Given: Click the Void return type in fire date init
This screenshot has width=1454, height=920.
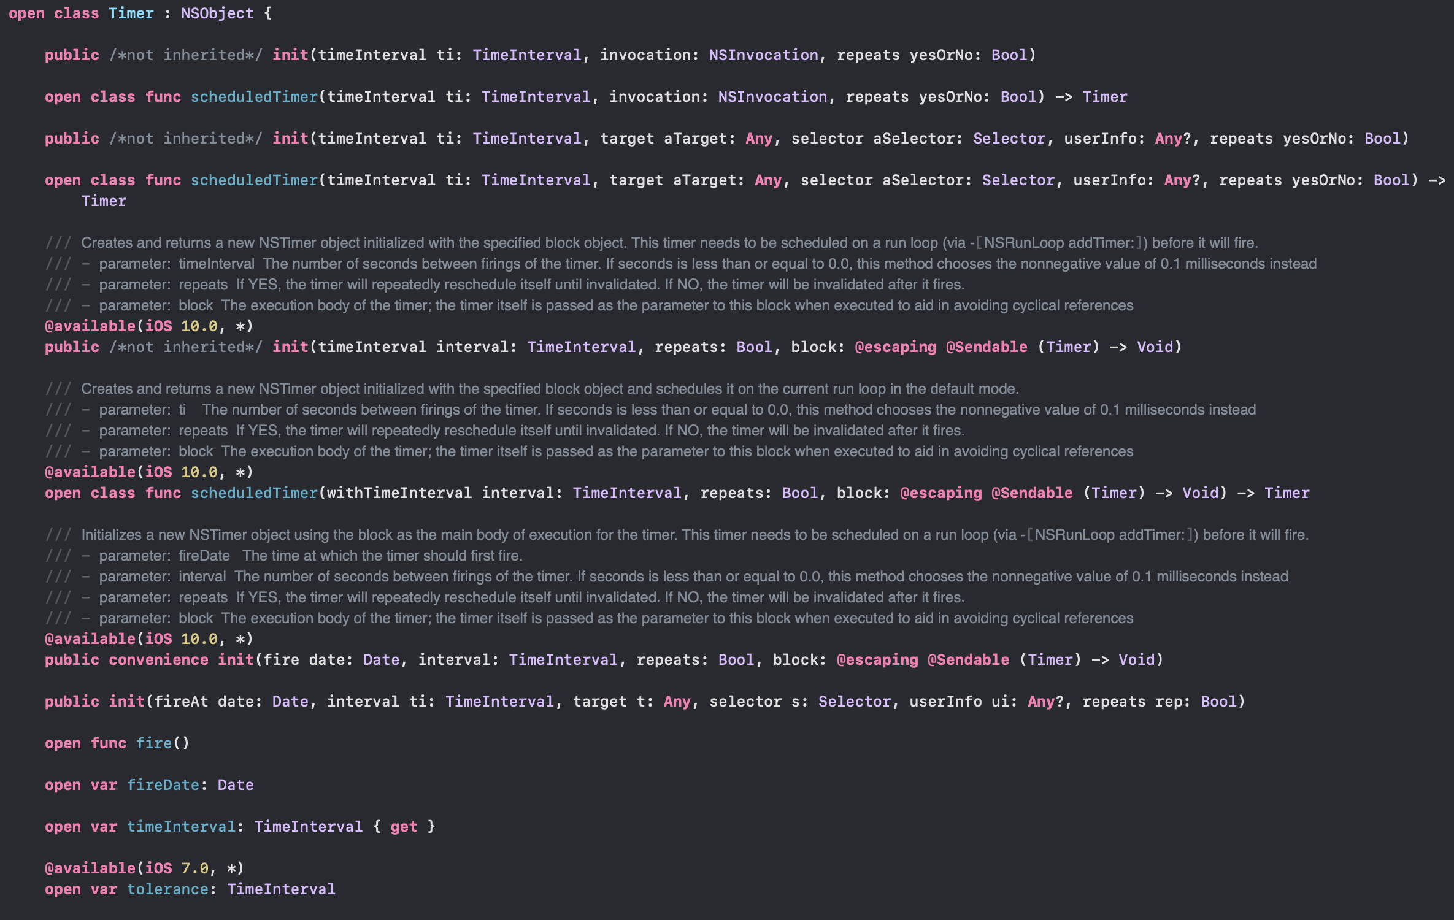Looking at the screenshot, I should point(1136,660).
